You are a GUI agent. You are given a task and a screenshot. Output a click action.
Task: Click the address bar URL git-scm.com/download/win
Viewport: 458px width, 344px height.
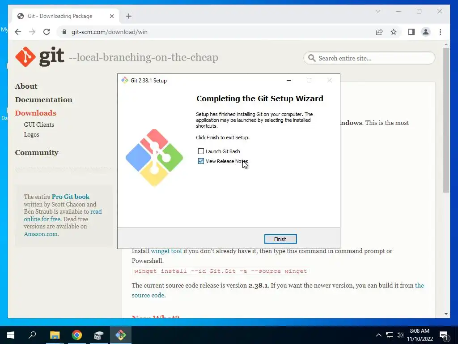110,32
